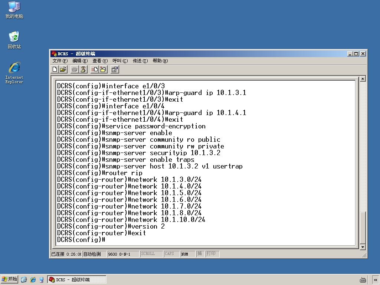Click '自动检测' status bar entry
The width and height of the screenshot is (380, 285).
click(x=94, y=254)
